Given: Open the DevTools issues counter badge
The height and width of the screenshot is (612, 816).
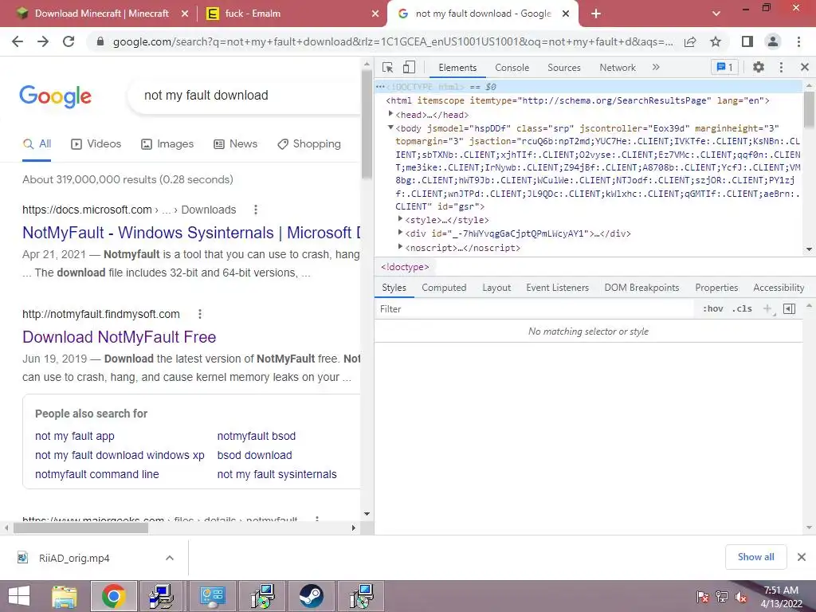Looking at the screenshot, I should point(724,67).
